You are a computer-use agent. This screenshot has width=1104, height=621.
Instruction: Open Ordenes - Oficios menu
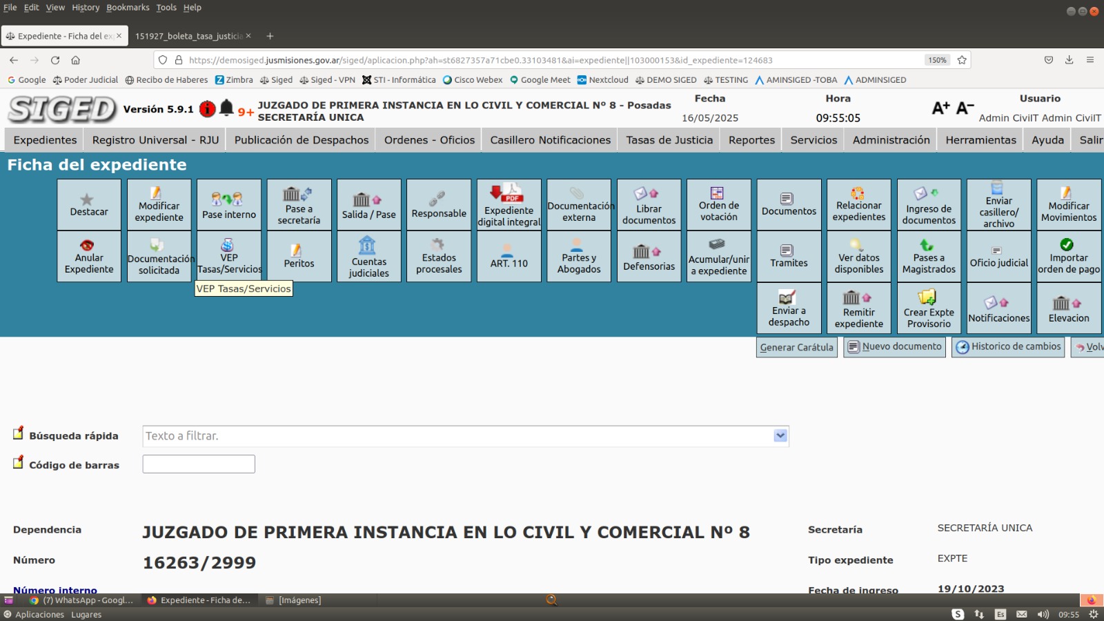pos(429,140)
